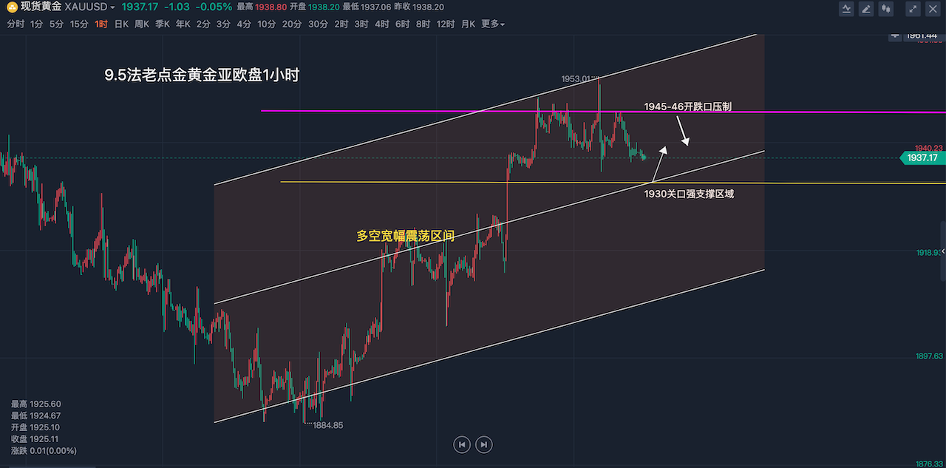Step forward to next candle
Viewport: 946px width, 468px height.
click(x=483, y=444)
